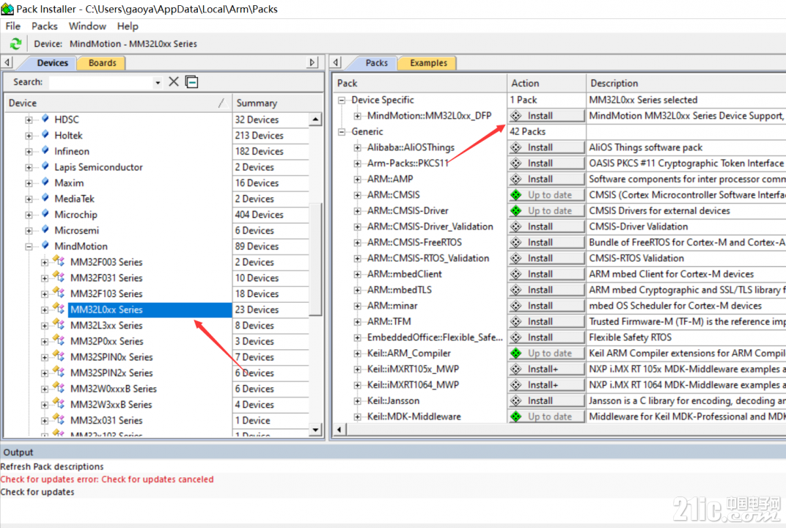Screen dimensions: 786x528
Task: Click the MM32SPIN0x Series device family icon
Action: pyautogui.click(x=59, y=357)
